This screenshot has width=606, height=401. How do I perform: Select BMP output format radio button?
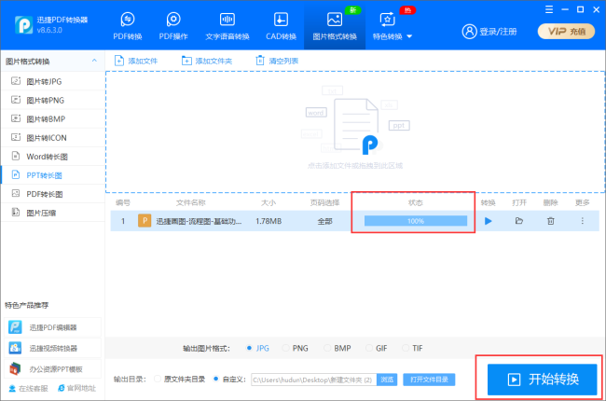click(x=327, y=348)
